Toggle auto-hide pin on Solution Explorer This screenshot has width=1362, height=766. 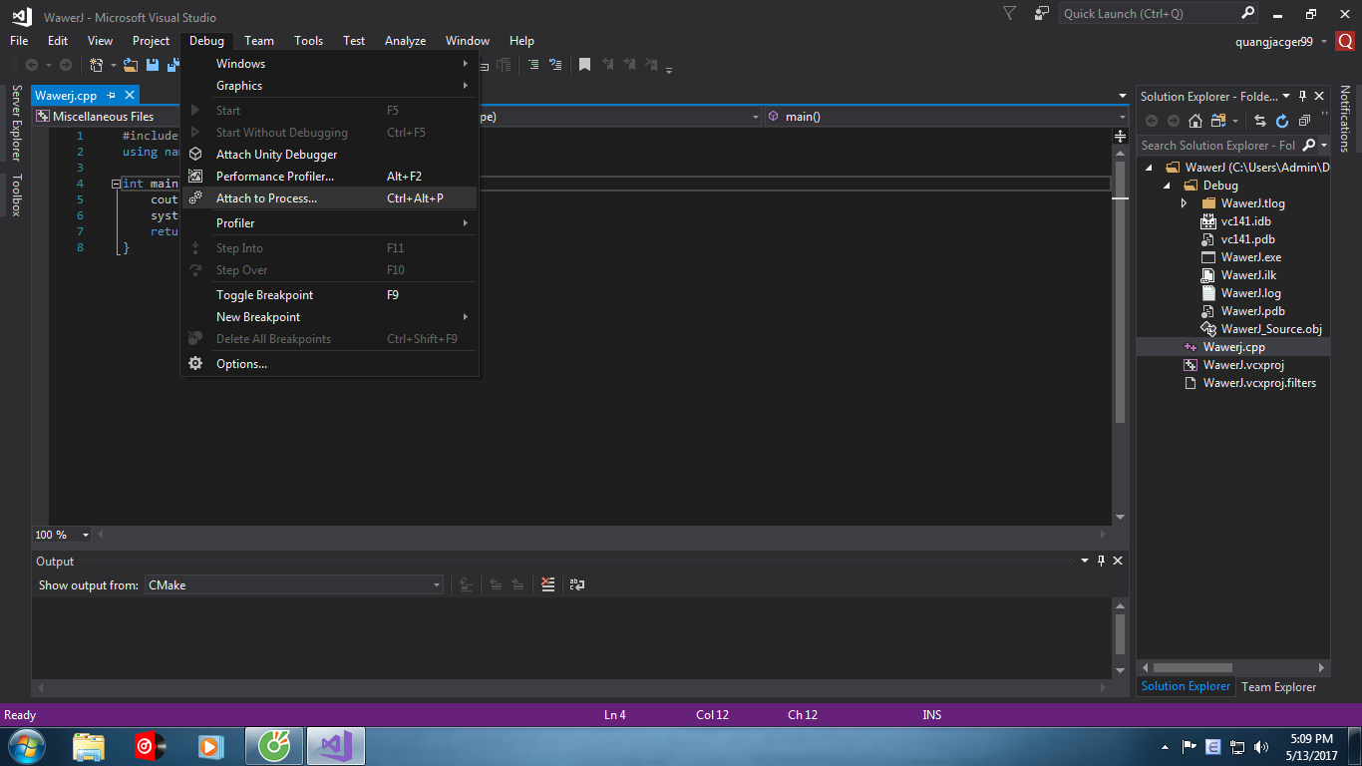pos(1302,97)
